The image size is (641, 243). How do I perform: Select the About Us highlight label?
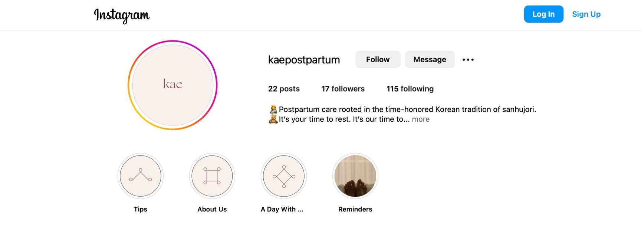[x=212, y=209]
